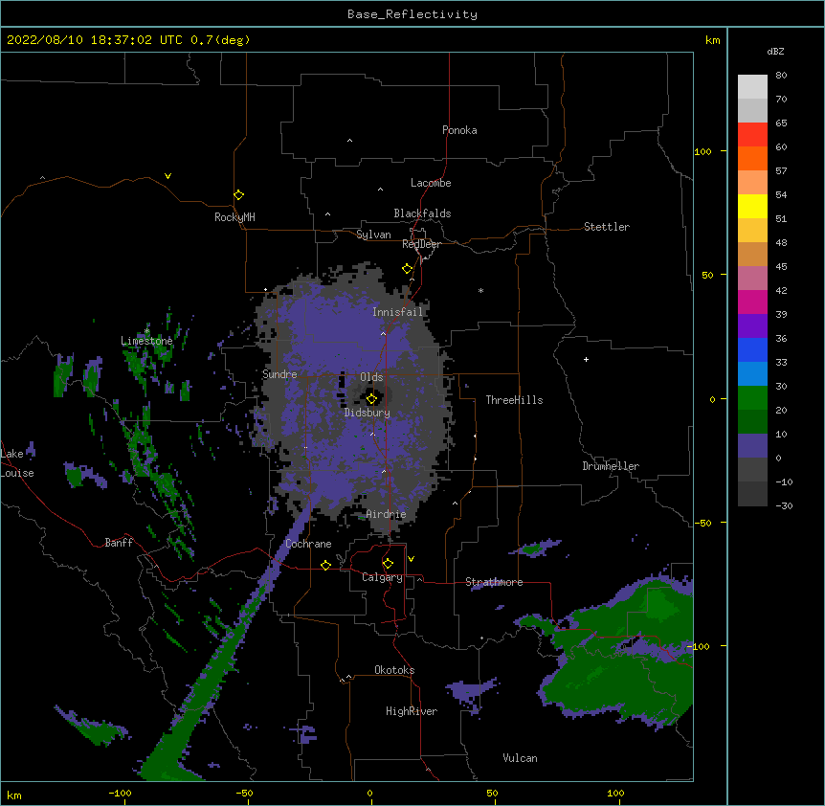Click the yellow marker above Calgary label

point(388,564)
